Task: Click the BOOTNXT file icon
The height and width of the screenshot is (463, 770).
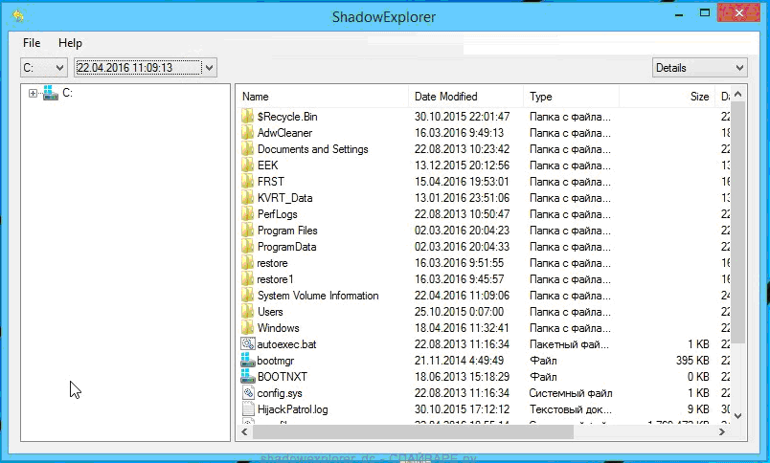Action: (x=247, y=377)
